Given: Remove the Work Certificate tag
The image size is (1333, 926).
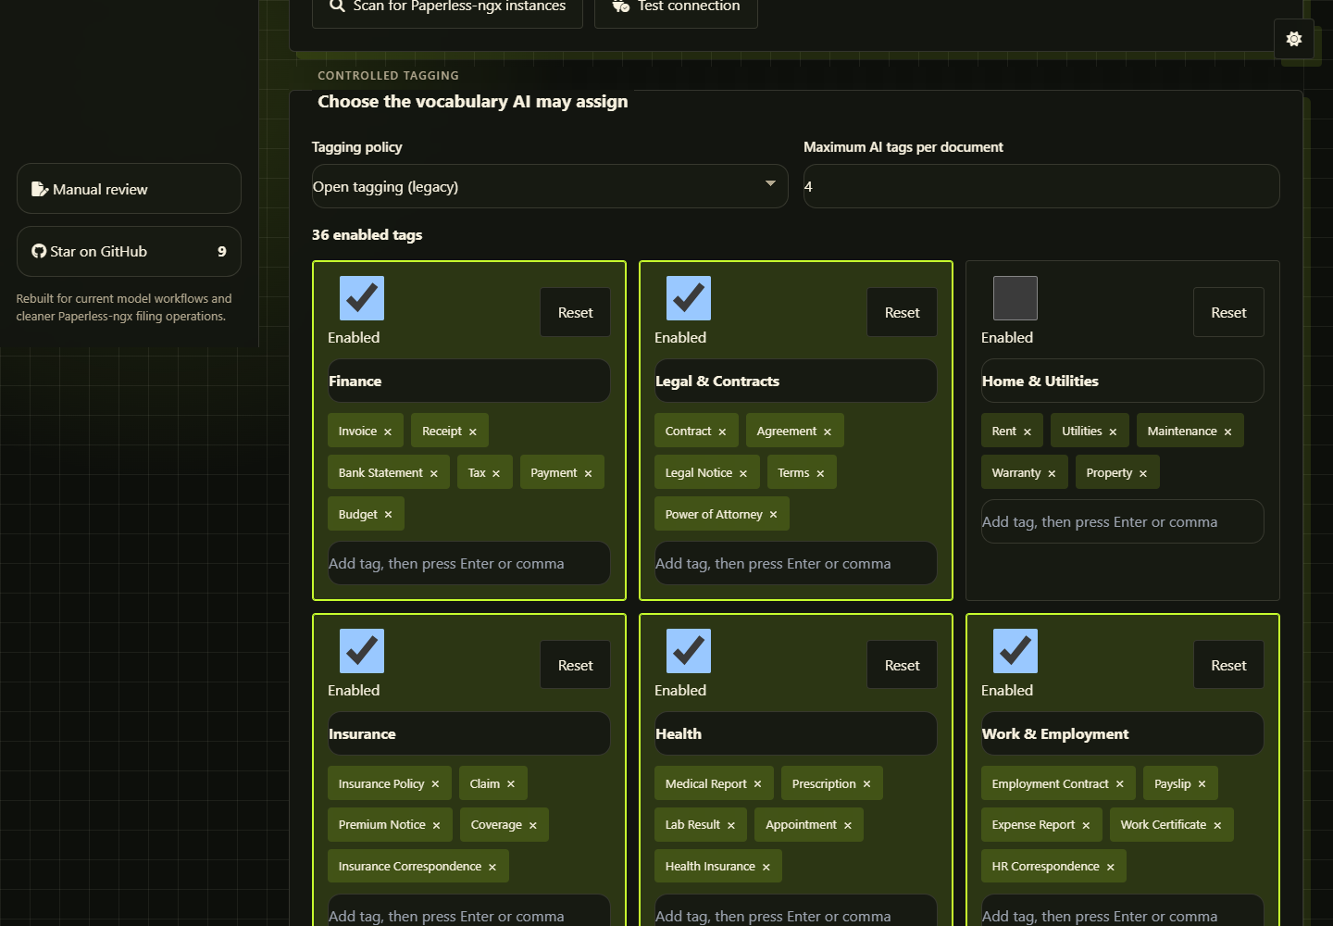Looking at the screenshot, I should point(1218,826).
